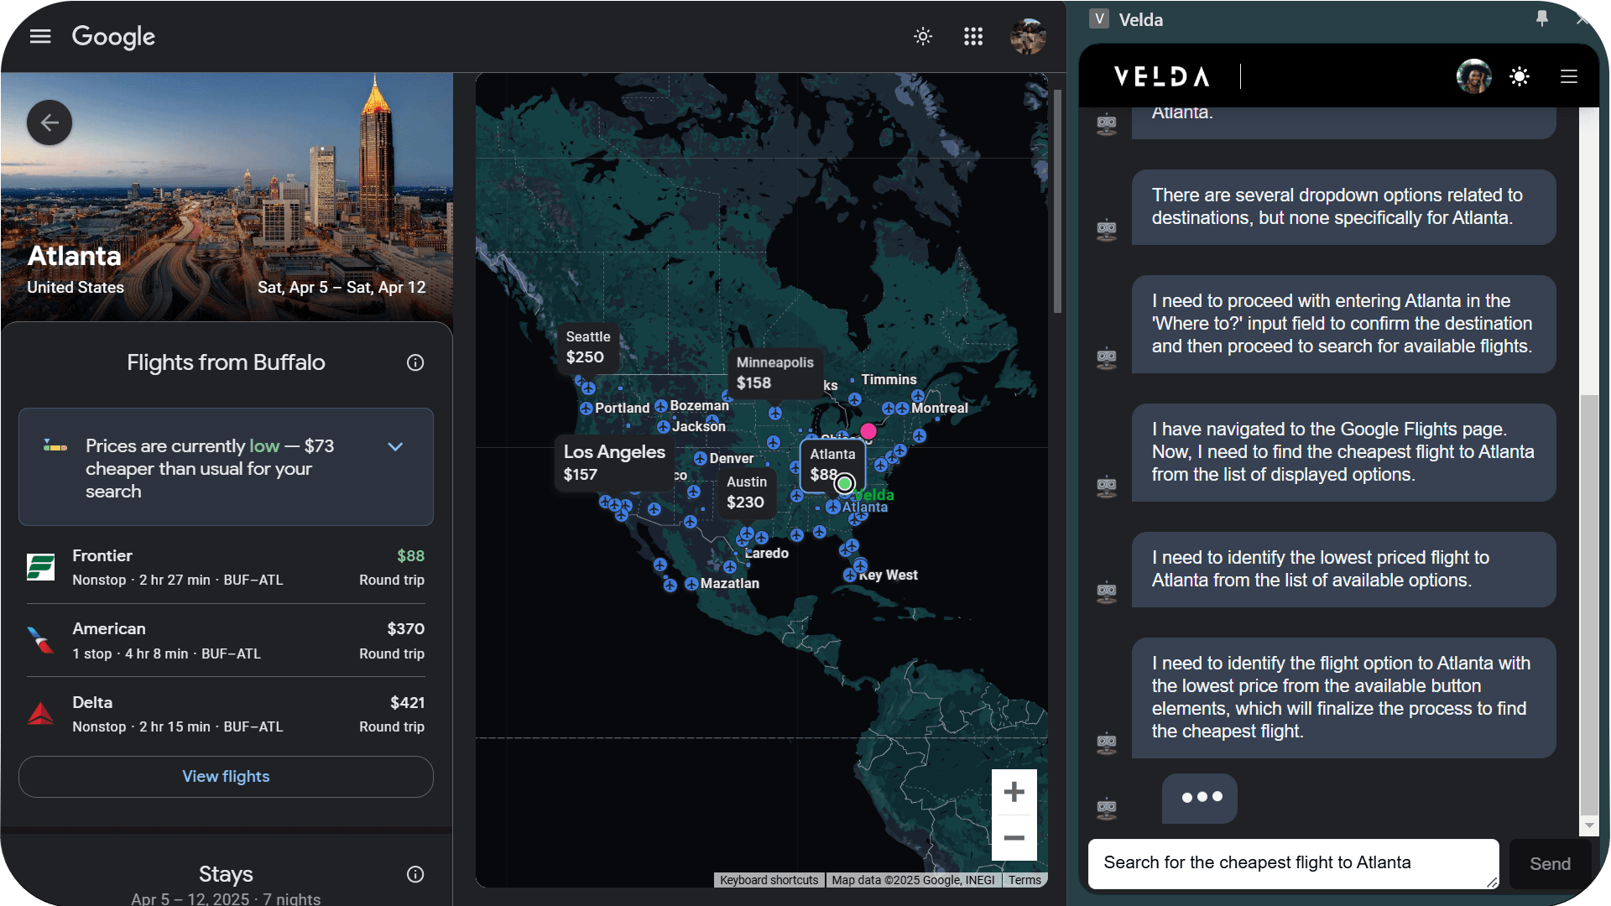Select the Delta $421 nonstop flight
Image resolution: width=1611 pixels, height=906 pixels.
(x=226, y=714)
